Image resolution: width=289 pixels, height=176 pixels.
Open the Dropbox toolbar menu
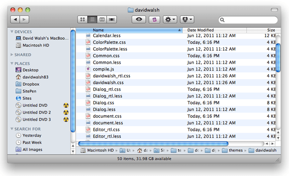[187, 20]
